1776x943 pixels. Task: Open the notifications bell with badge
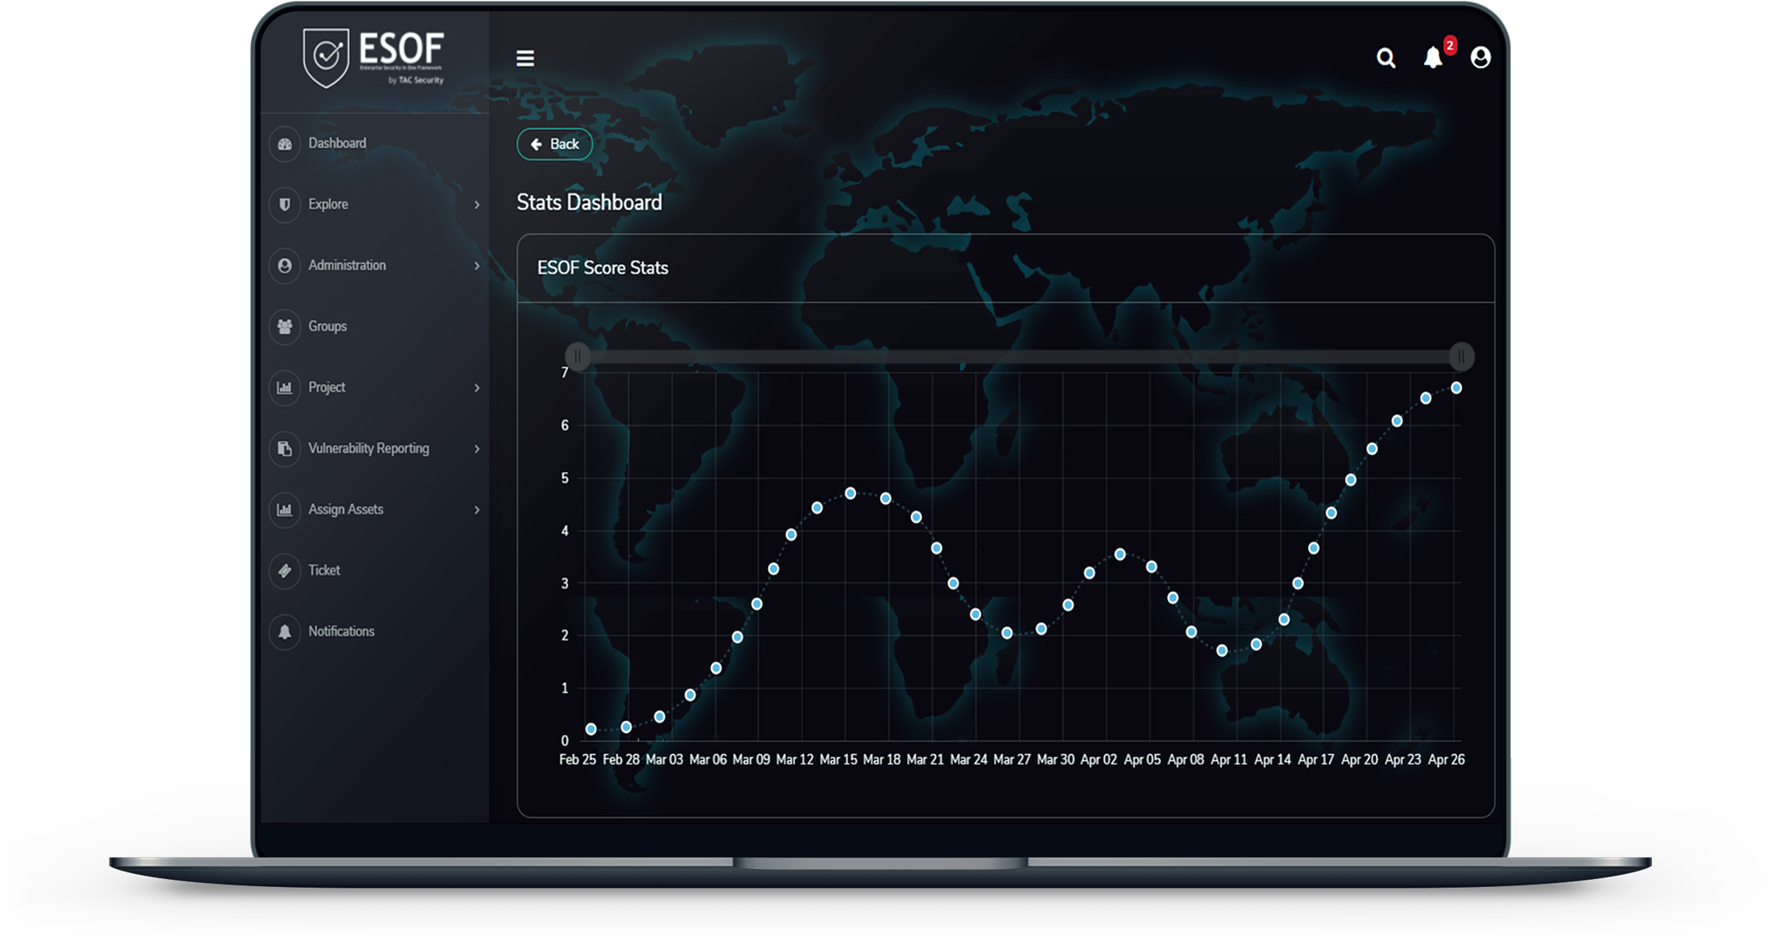(x=1434, y=58)
